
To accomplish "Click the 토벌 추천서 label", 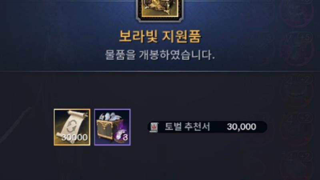I will coord(187,127).
